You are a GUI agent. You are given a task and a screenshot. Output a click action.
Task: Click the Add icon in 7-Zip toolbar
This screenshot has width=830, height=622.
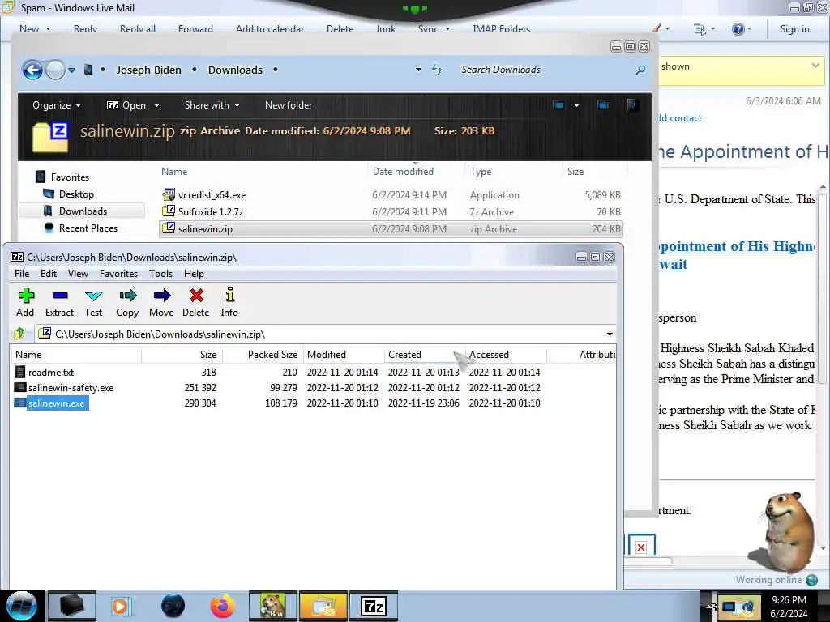25,296
